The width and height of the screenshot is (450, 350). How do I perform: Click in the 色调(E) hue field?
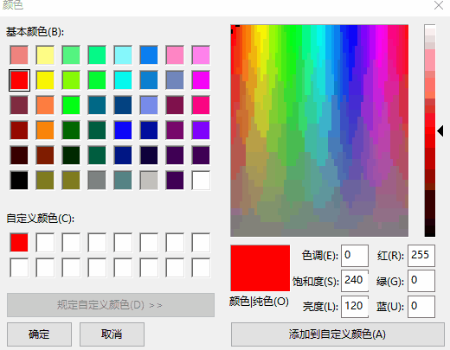click(x=355, y=256)
